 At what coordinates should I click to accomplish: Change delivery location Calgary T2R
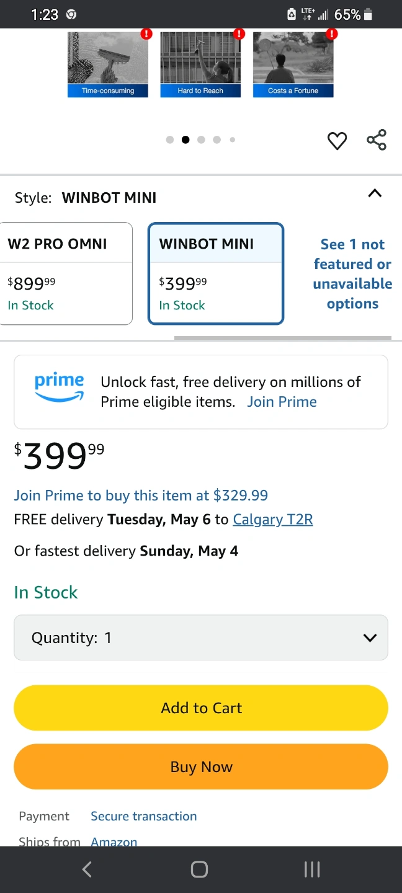tap(273, 520)
